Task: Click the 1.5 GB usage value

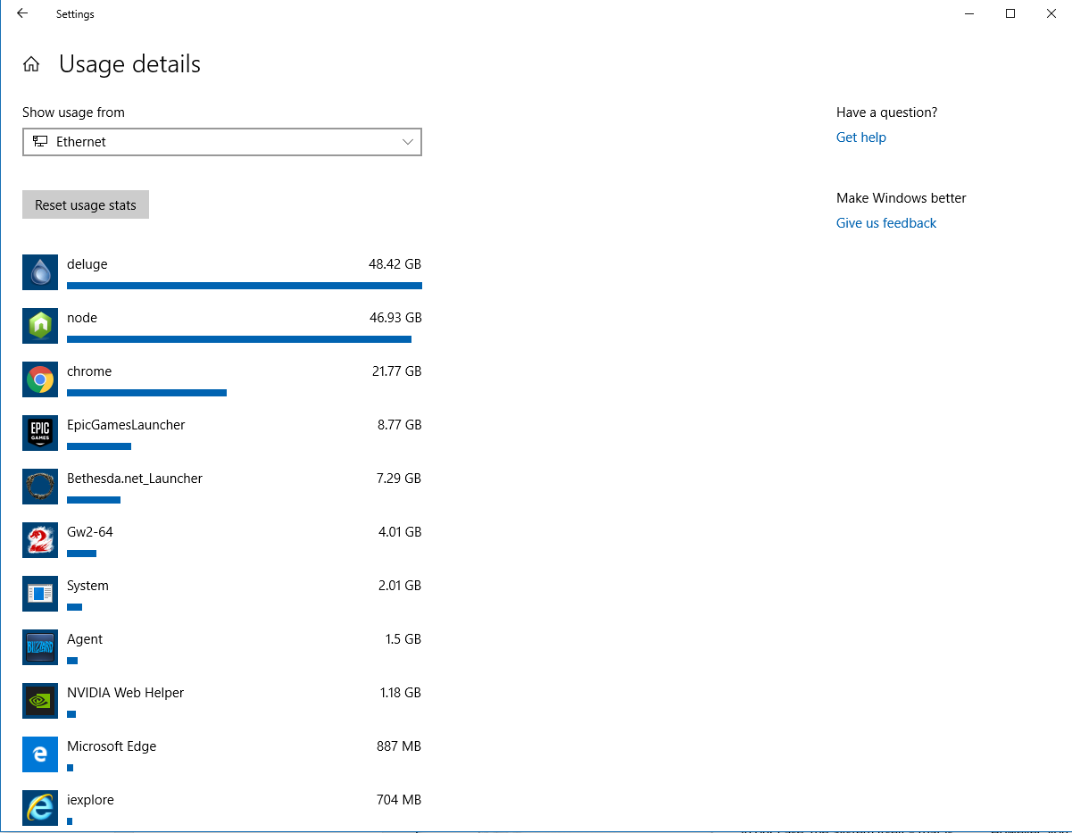Action: 403,639
